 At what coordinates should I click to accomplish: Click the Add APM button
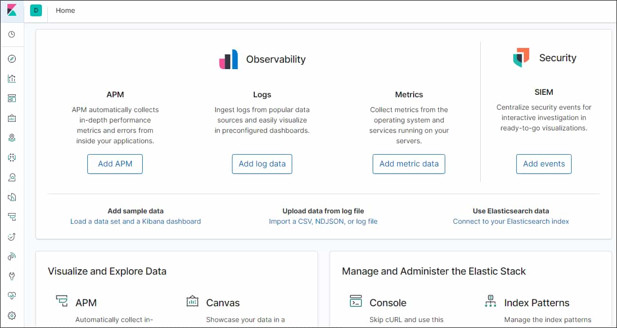pos(115,164)
